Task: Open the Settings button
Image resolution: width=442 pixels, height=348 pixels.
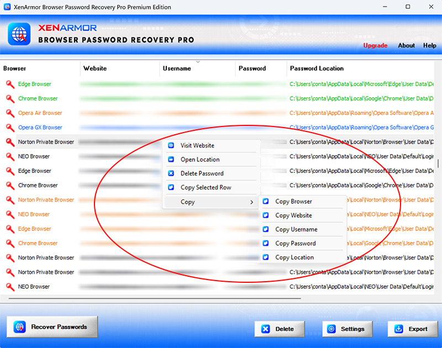Action: tap(347, 329)
